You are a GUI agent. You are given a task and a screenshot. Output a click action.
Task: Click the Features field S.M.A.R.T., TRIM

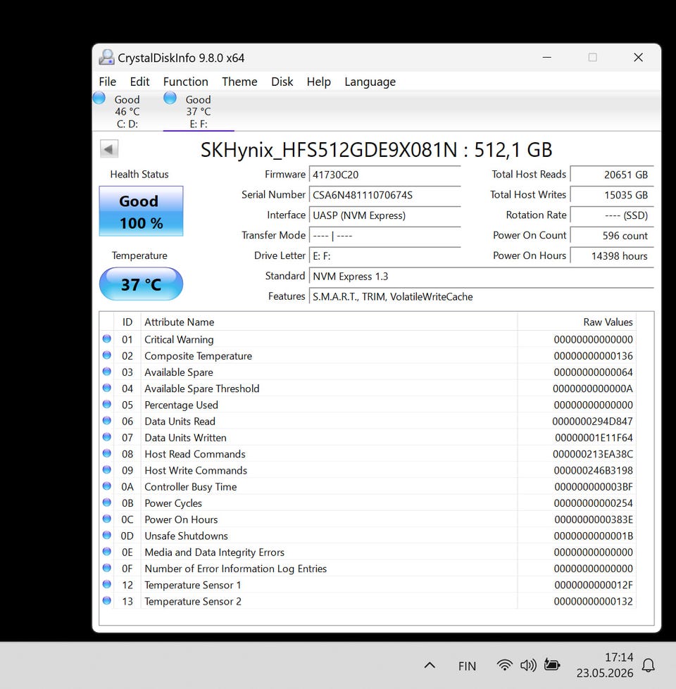tap(481, 296)
